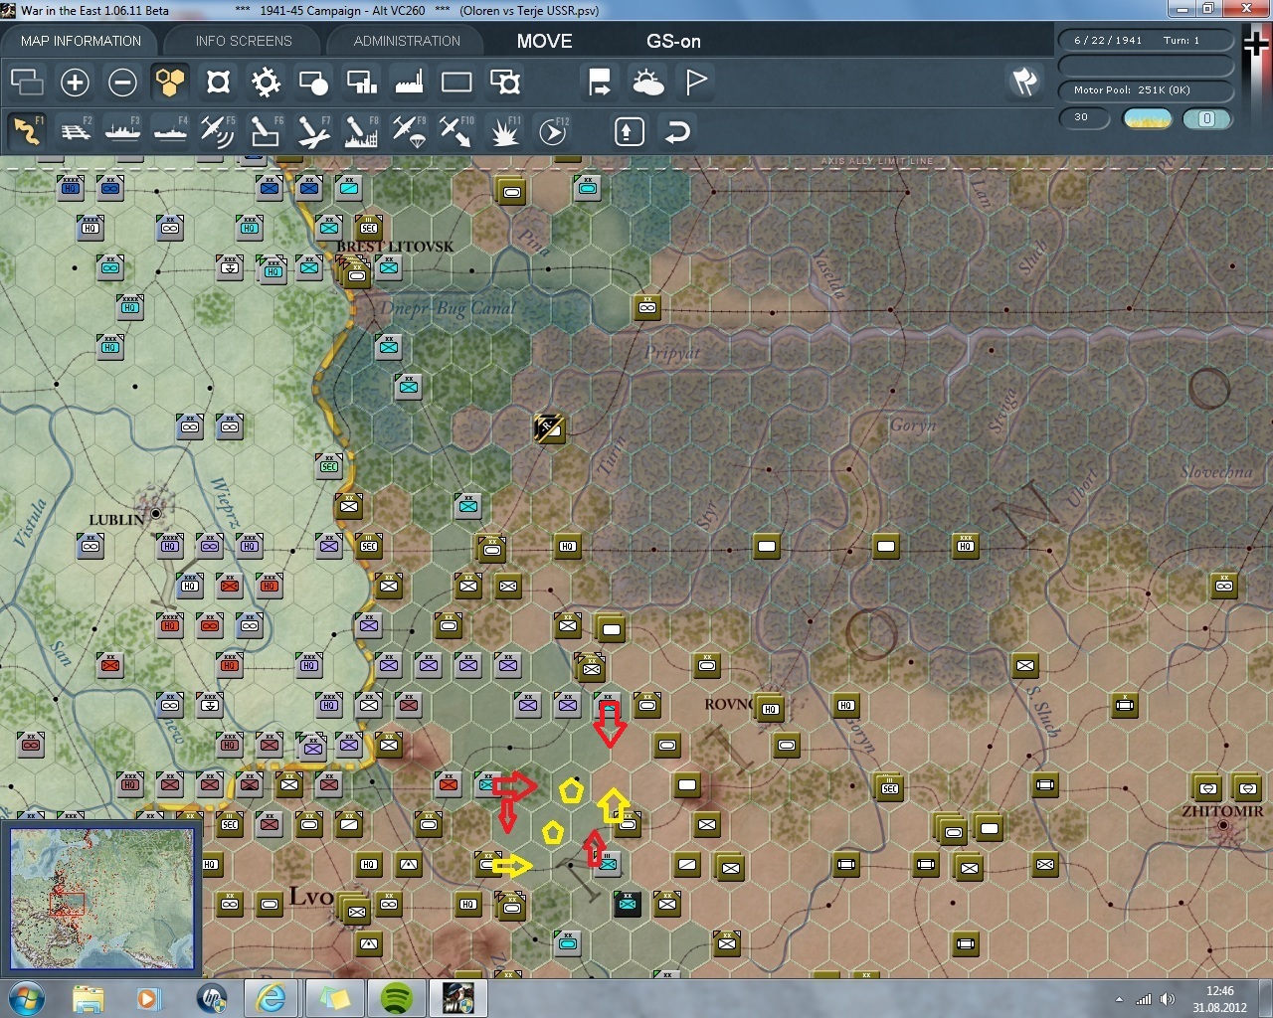Click the light blue 0 indicator pill

coord(1207,118)
